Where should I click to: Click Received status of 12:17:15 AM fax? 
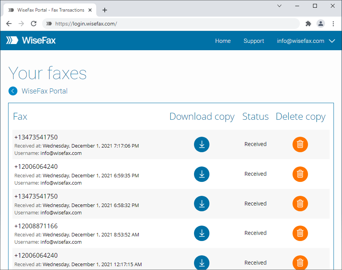[255, 263]
